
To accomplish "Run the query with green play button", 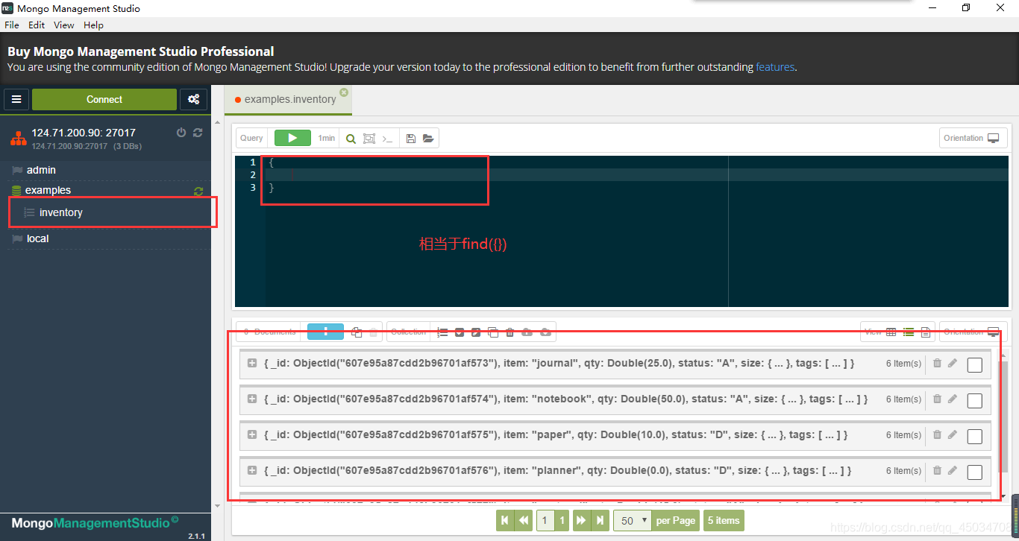I will pos(292,138).
